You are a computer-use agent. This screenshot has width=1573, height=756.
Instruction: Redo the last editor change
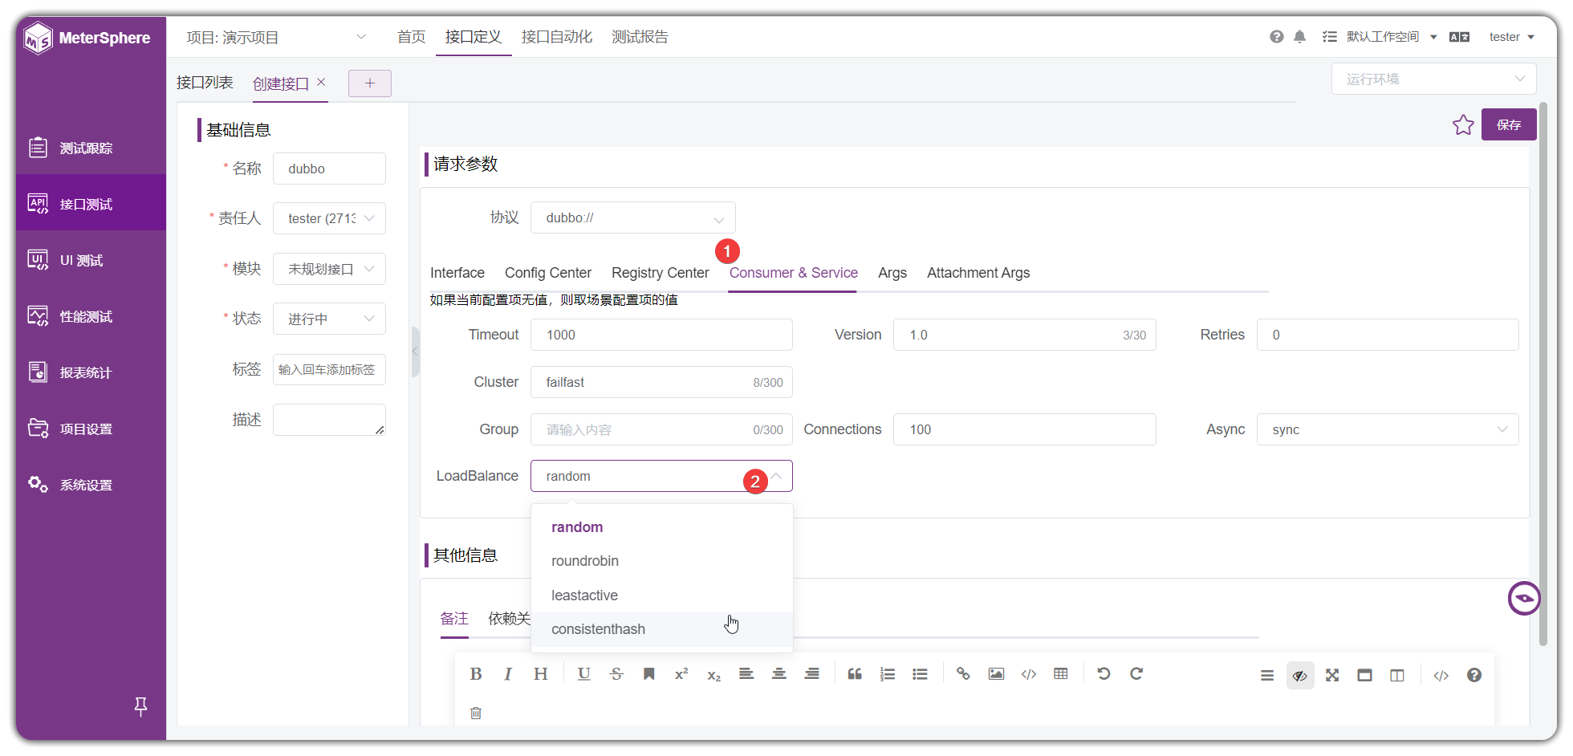[x=1136, y=674]
